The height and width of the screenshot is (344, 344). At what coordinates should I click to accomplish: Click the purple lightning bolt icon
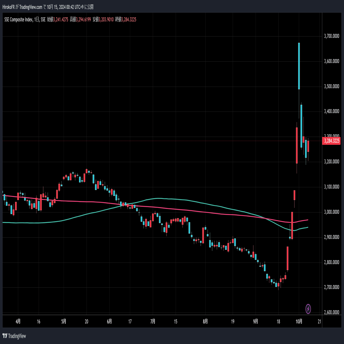[308, 309]
